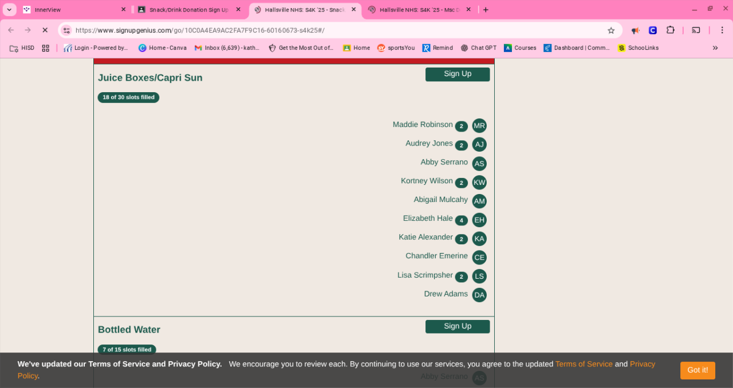The image size is (733, 388).
Task: Click the Cast media icon in toolbar
Action: click(x=696, y=30)
